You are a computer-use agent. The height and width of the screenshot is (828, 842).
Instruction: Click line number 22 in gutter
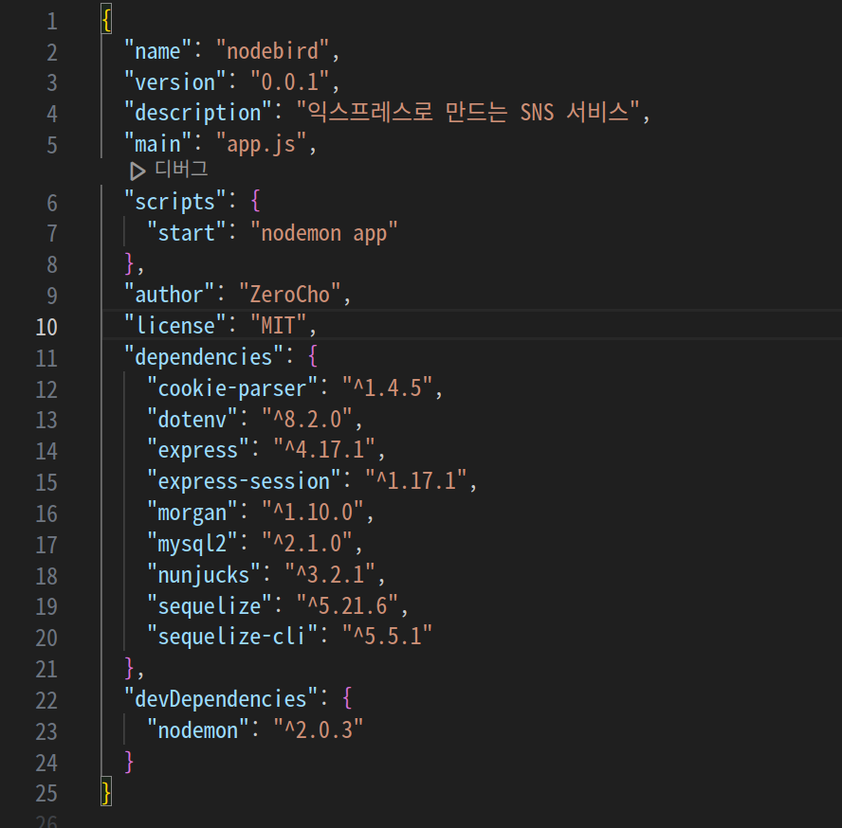click(46, 700)
